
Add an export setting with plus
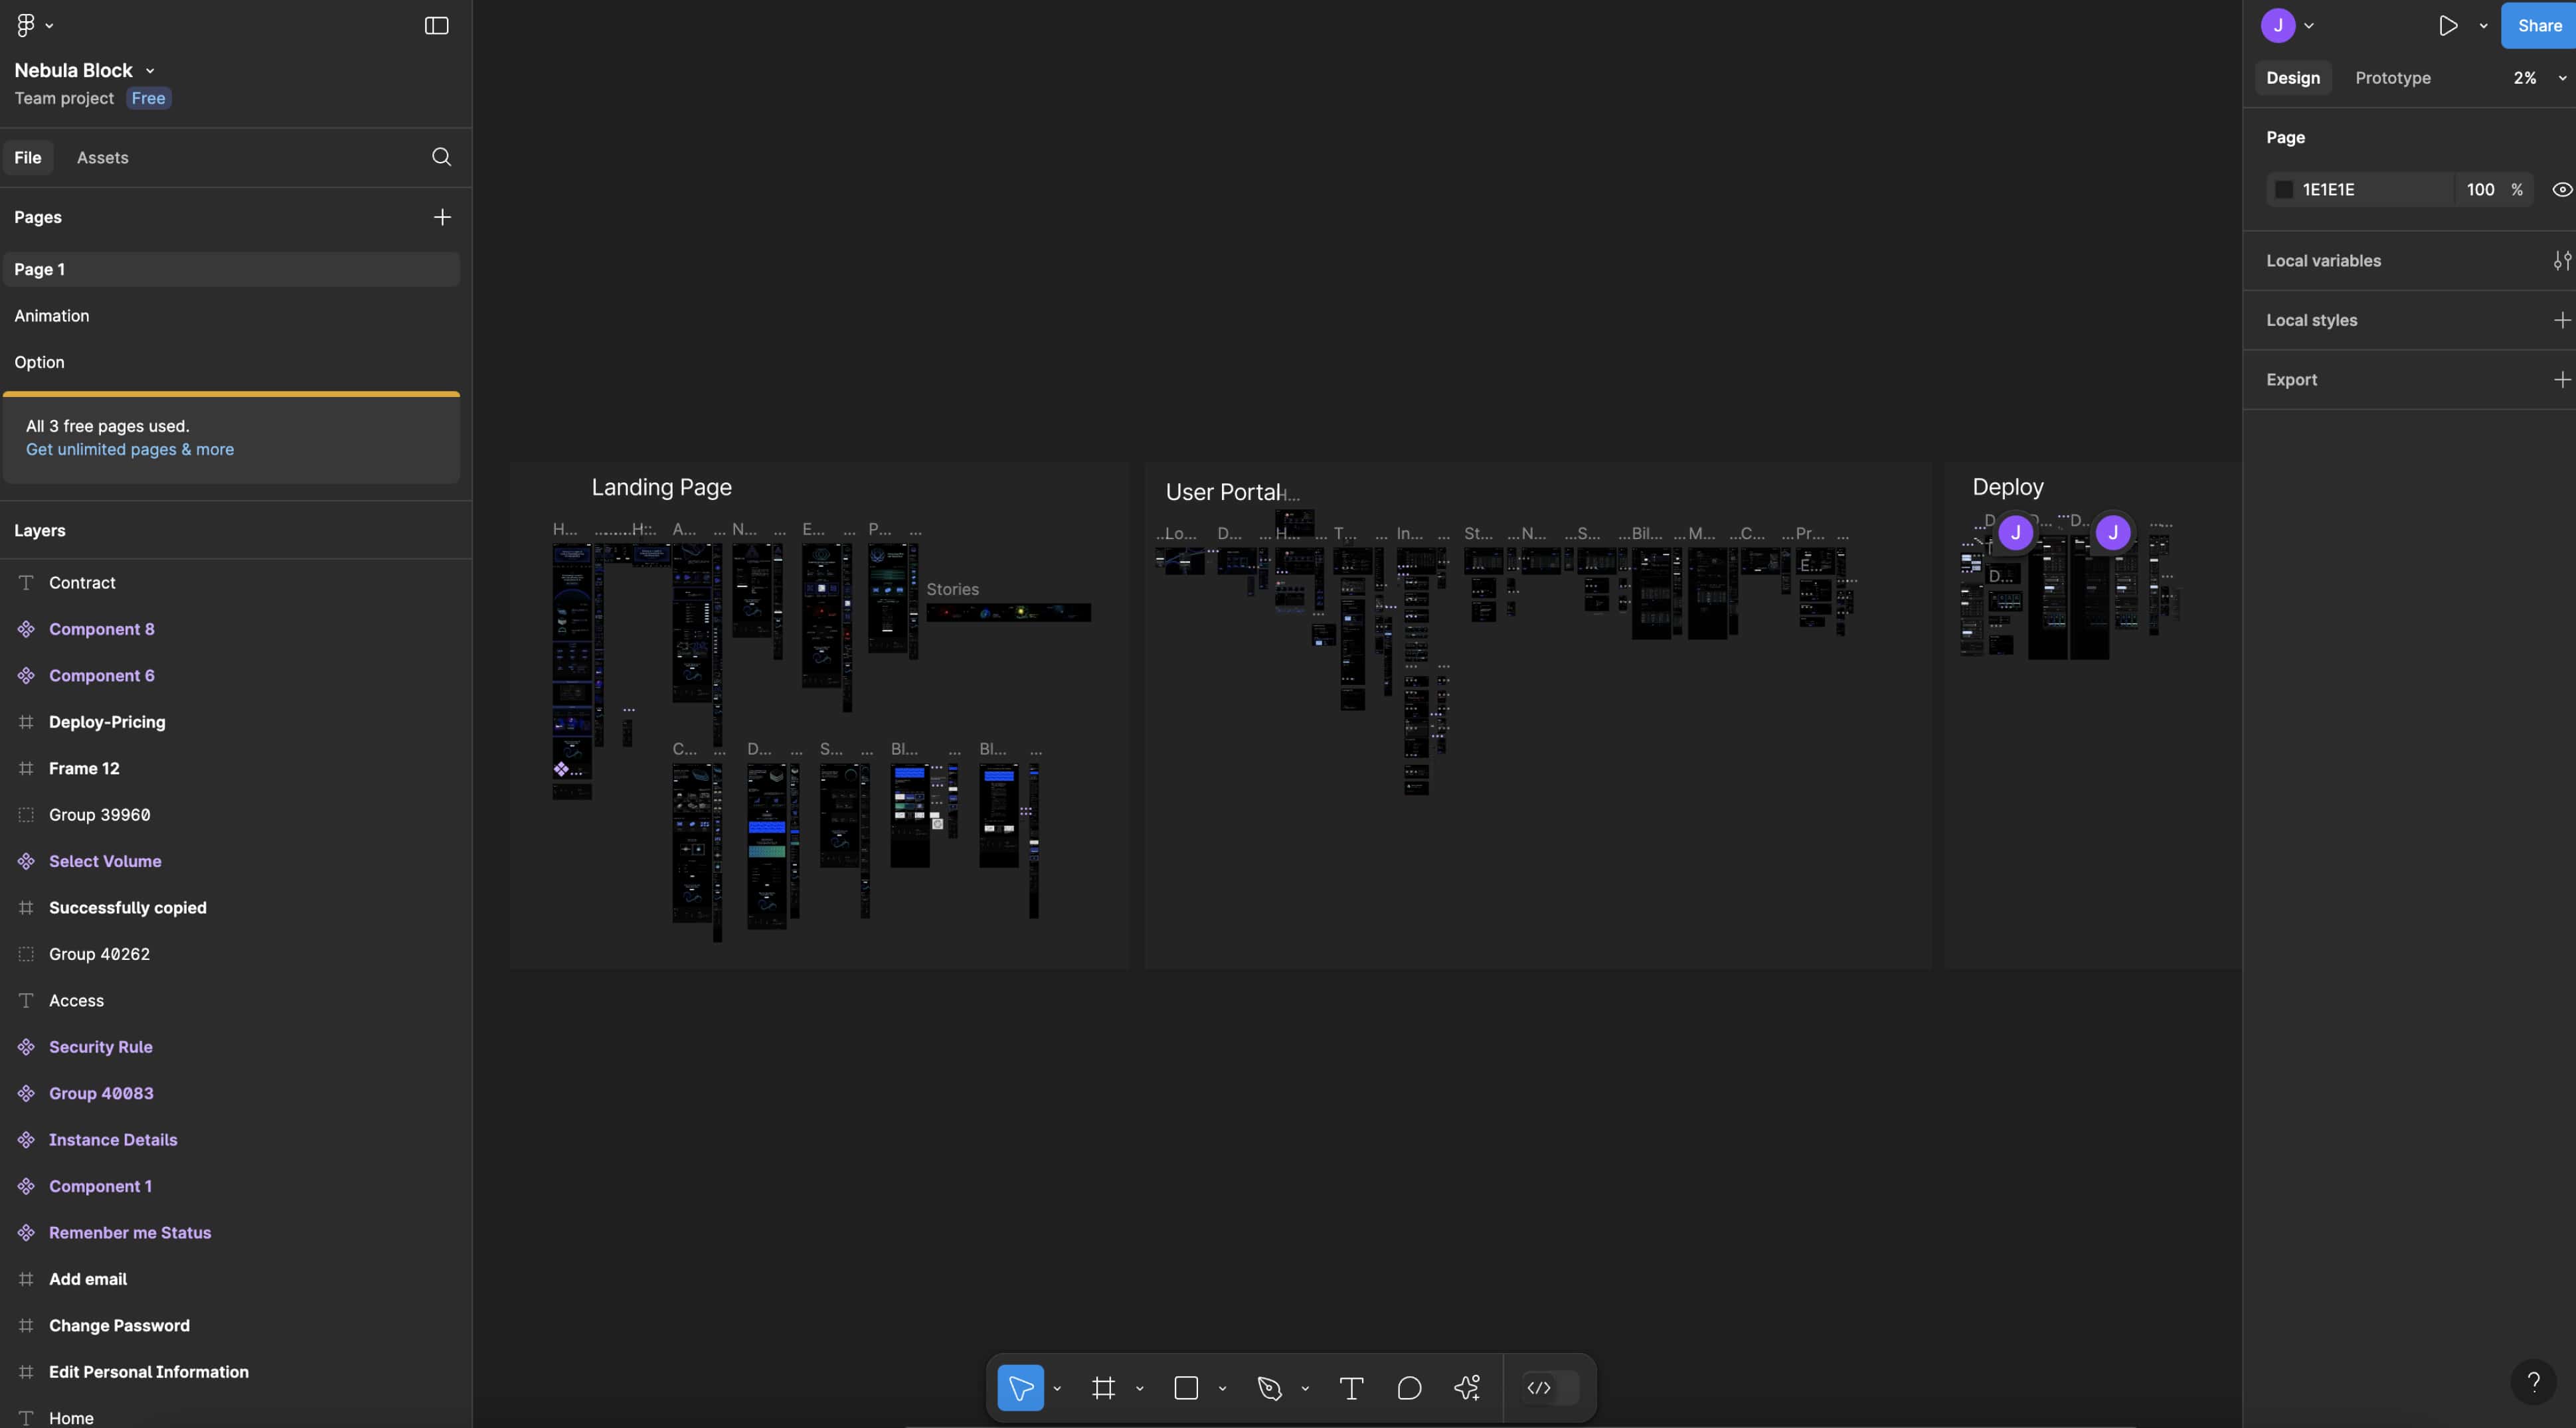pos(2562,380)
